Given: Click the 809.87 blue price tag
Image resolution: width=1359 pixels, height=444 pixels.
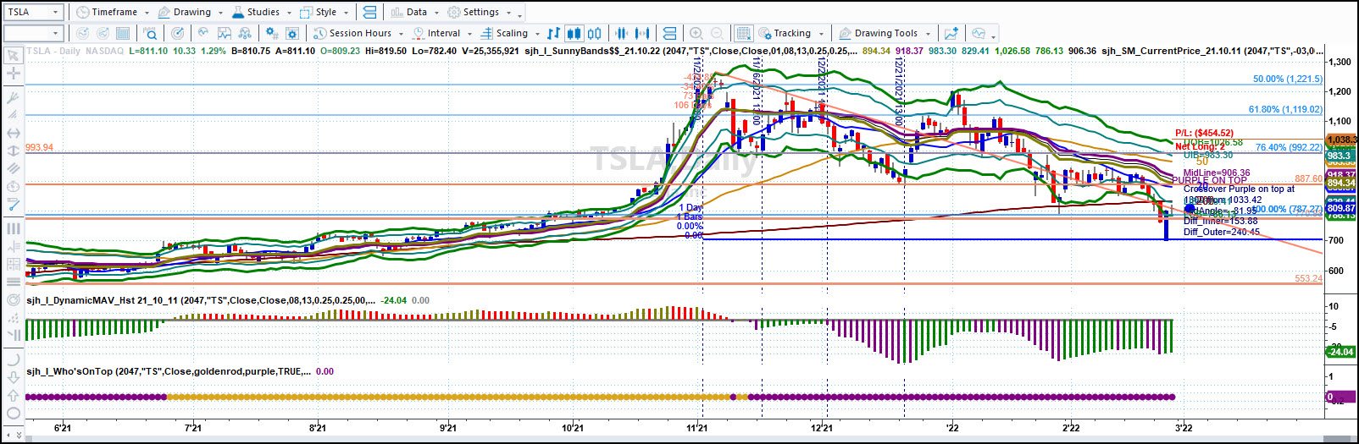Looking at the screenshot, I should pyautogui.click(x=1340, y=208).
